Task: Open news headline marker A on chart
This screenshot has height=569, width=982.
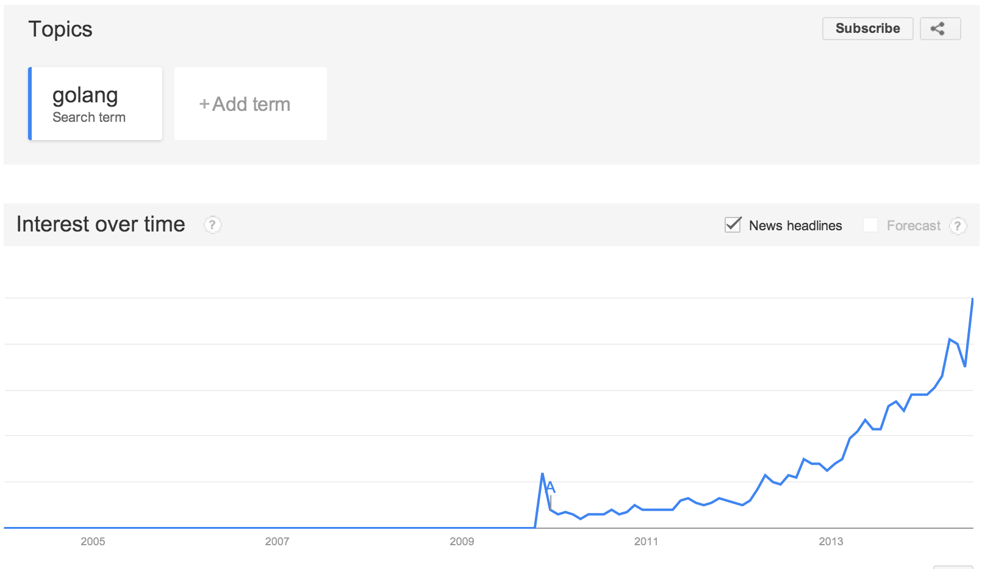Action: [x=550, y=487]
